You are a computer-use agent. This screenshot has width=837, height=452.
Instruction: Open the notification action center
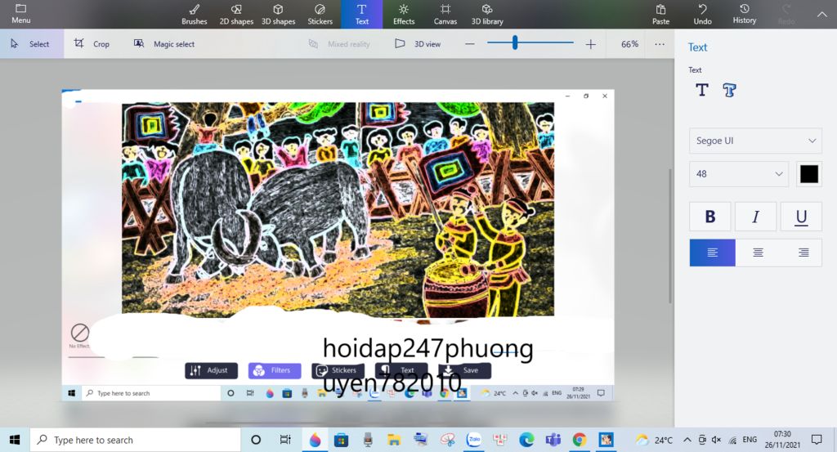click(817, 440)
